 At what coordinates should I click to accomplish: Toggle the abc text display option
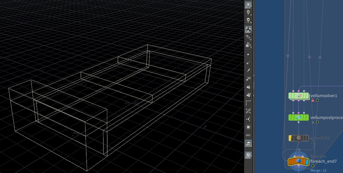248,135
